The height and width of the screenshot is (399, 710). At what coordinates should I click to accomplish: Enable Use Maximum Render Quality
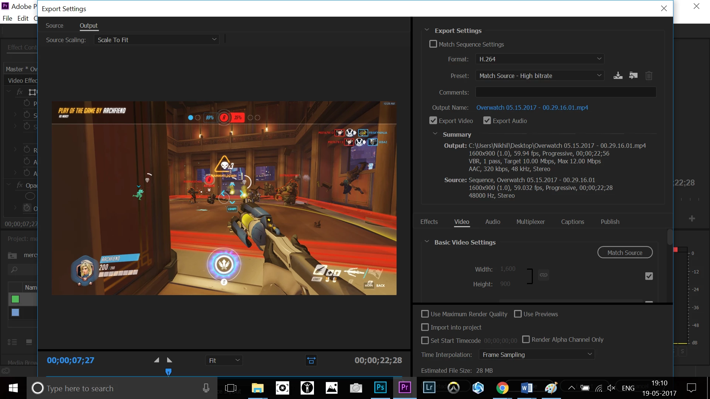tap(425, 314)
